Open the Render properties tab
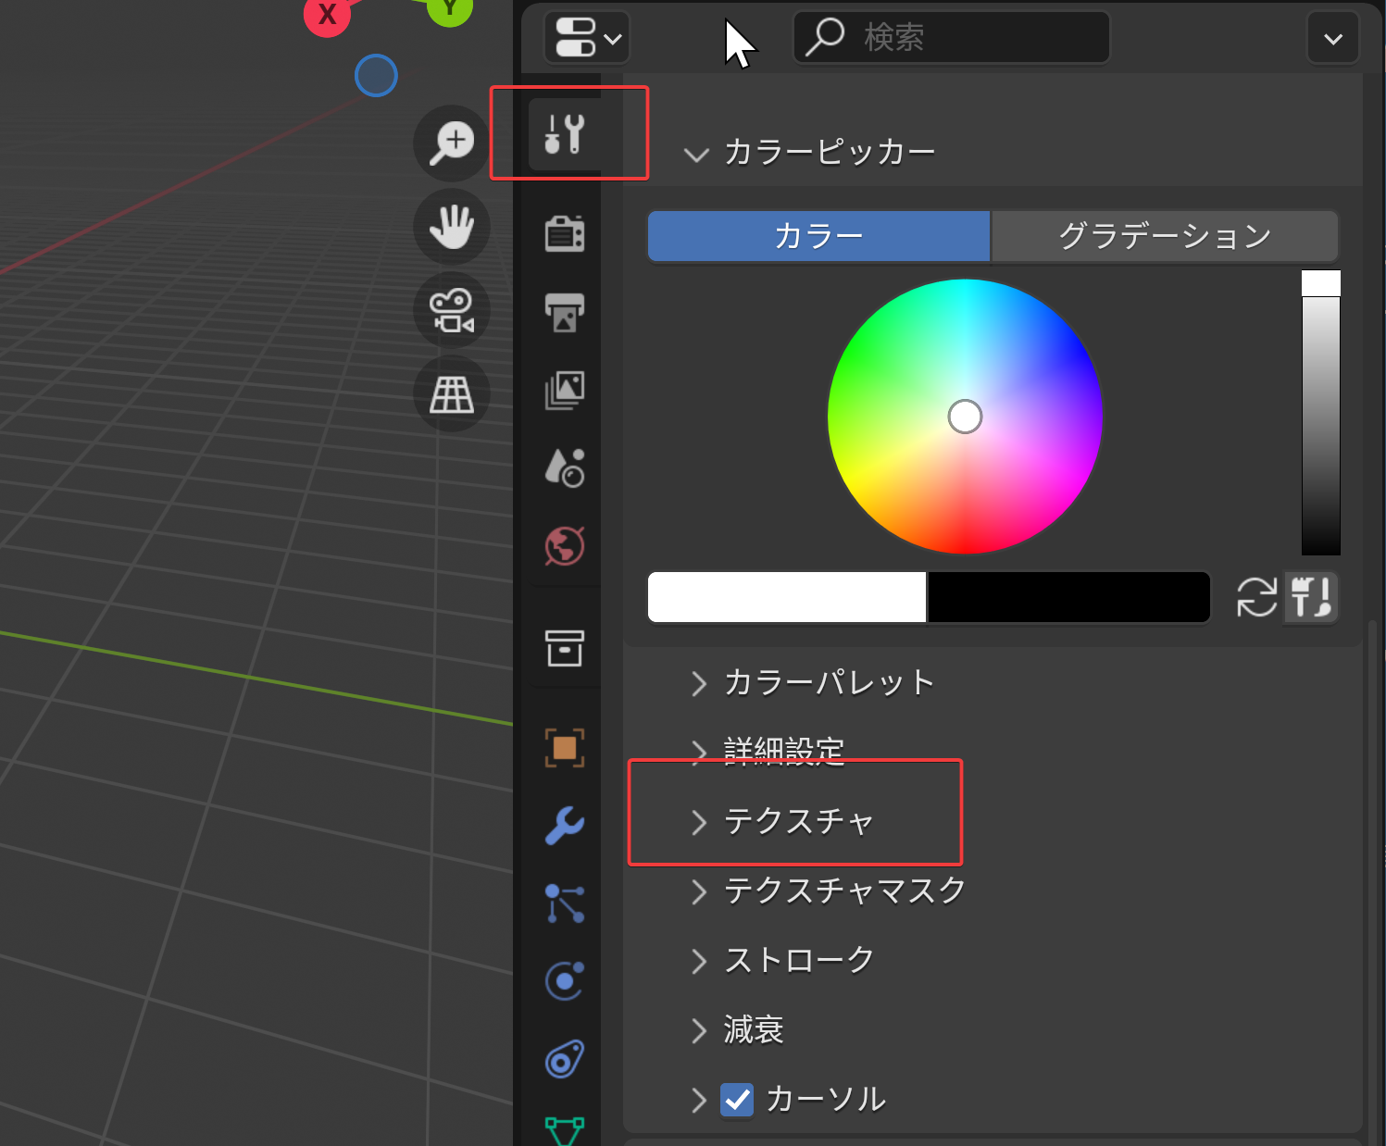1386x1146 pixels. click(565, 233)
